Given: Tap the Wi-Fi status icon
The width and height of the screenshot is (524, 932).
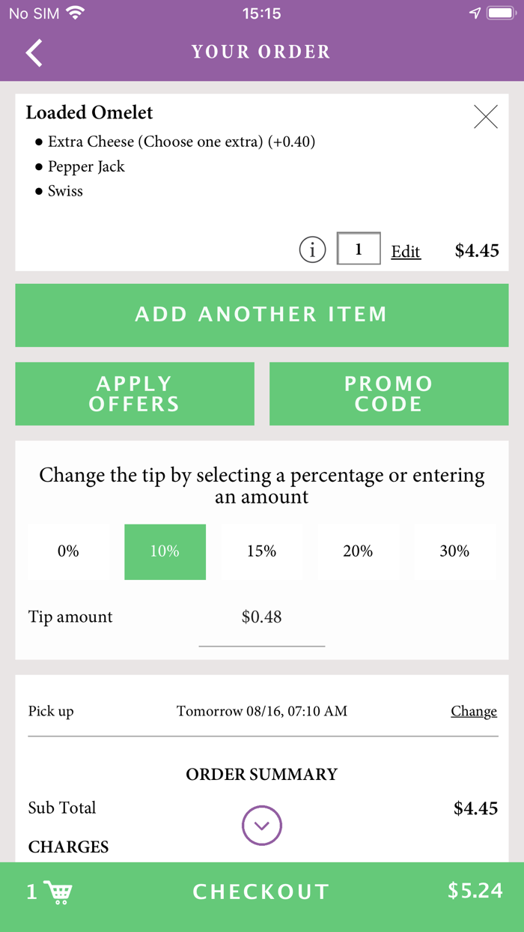Looking at the screenshot, I should pos(75,13).
